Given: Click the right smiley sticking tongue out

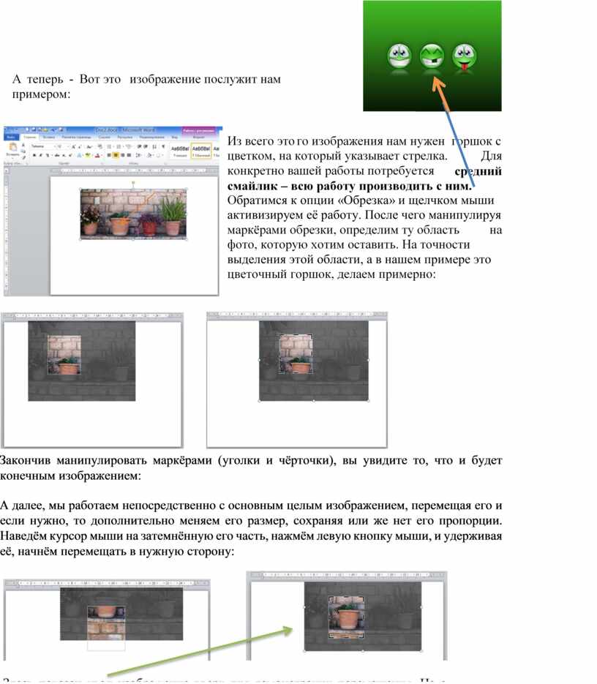Looking at the screenshot, I should [x=465, y=56].
